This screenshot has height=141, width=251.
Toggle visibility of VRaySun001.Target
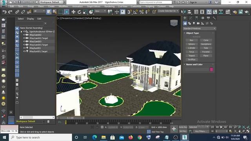24,51
